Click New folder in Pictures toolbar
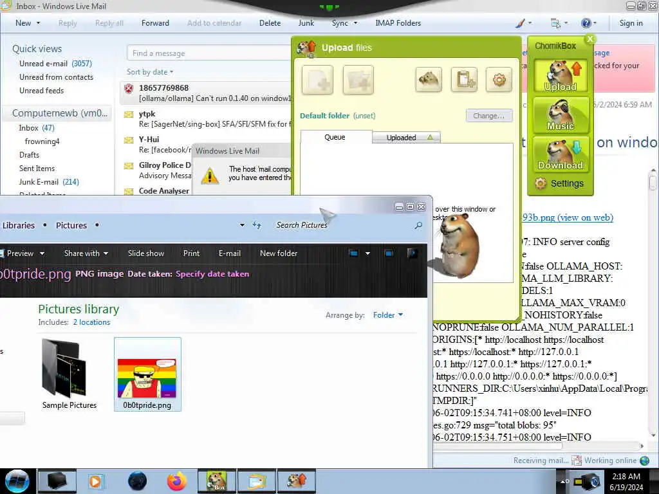 (x=278, y=253)
